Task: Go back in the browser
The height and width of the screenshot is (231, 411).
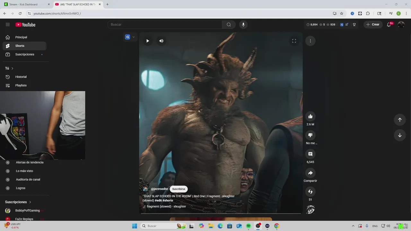Action: pos(4,13)
